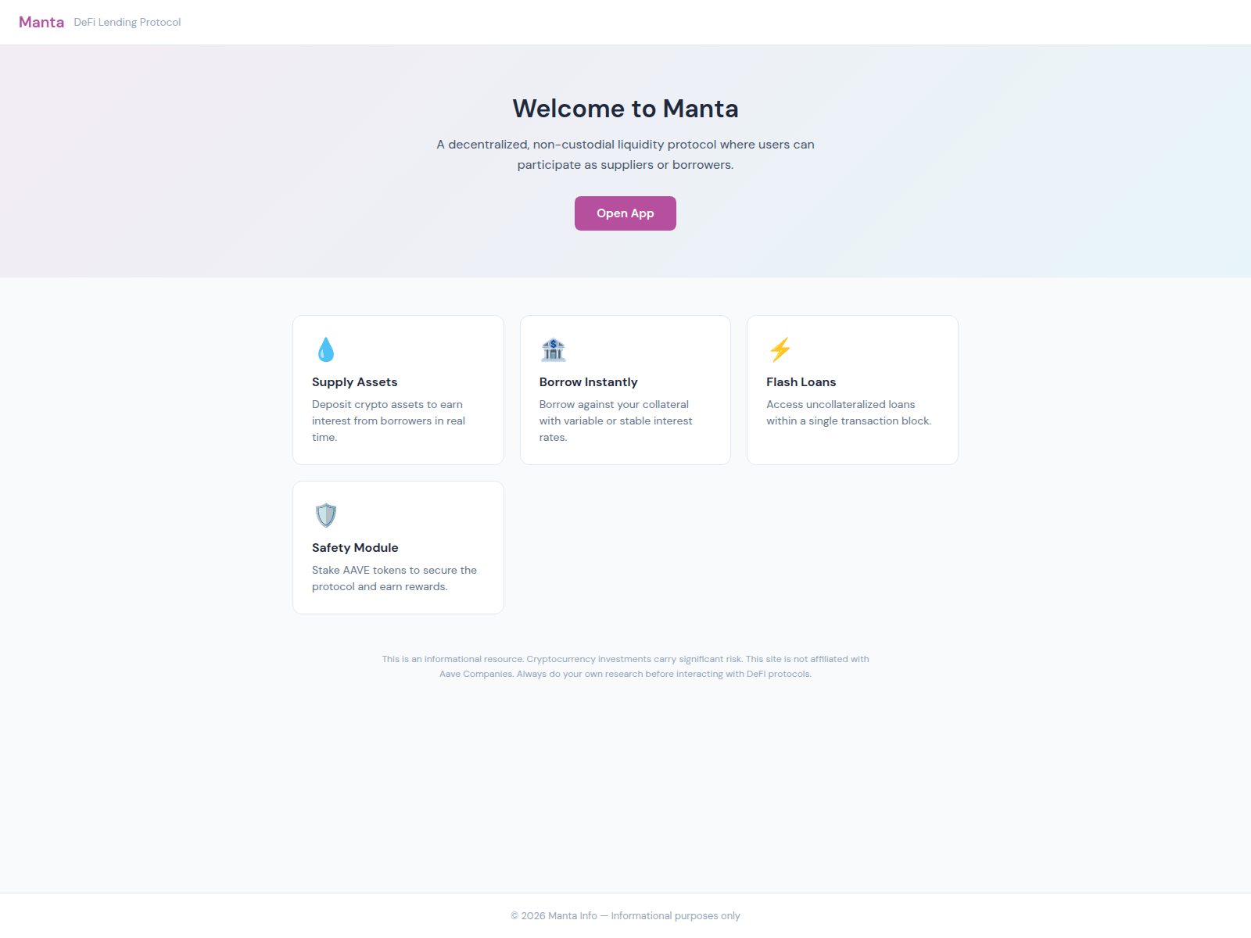Viewport: 1251px width, 938px height.
Task: Click the 'Access uncollateralized loans' description
Action: [x=849, y=413]
